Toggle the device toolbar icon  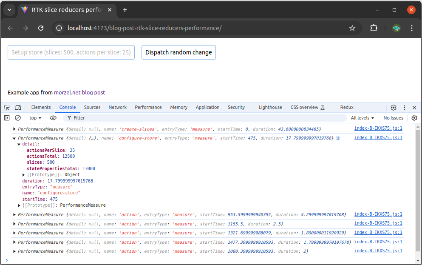(x=18, y=108)
